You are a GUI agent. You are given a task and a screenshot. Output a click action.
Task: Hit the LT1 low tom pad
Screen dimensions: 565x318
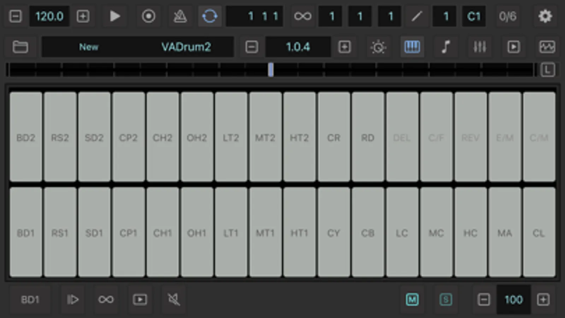point(231,232)
